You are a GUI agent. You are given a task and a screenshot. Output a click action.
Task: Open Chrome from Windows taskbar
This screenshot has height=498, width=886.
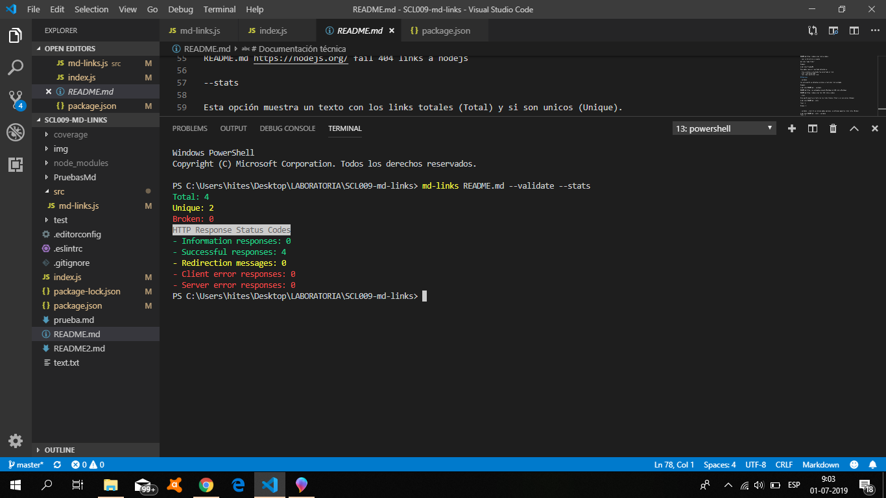pos(206,484)
